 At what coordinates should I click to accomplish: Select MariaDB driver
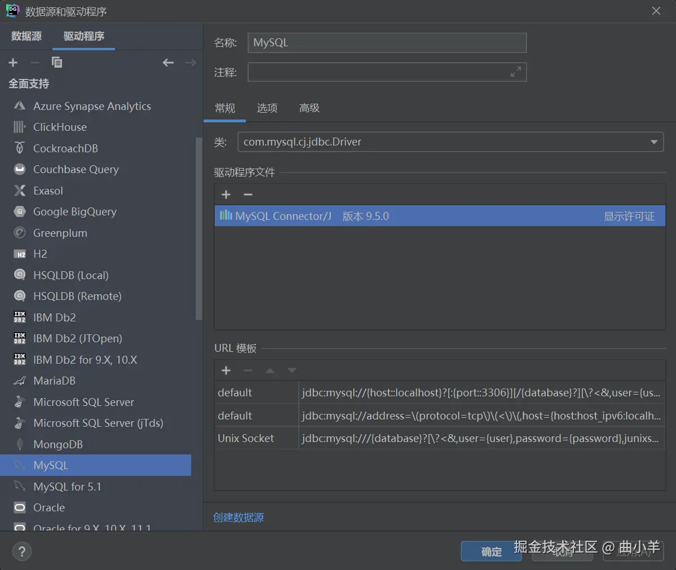point(96,381)
